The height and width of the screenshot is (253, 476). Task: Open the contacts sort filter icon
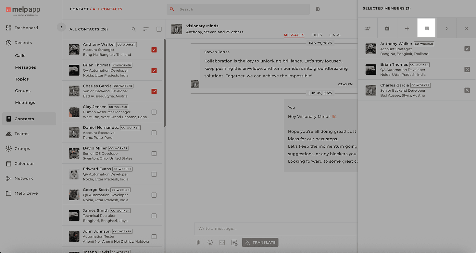146,29
